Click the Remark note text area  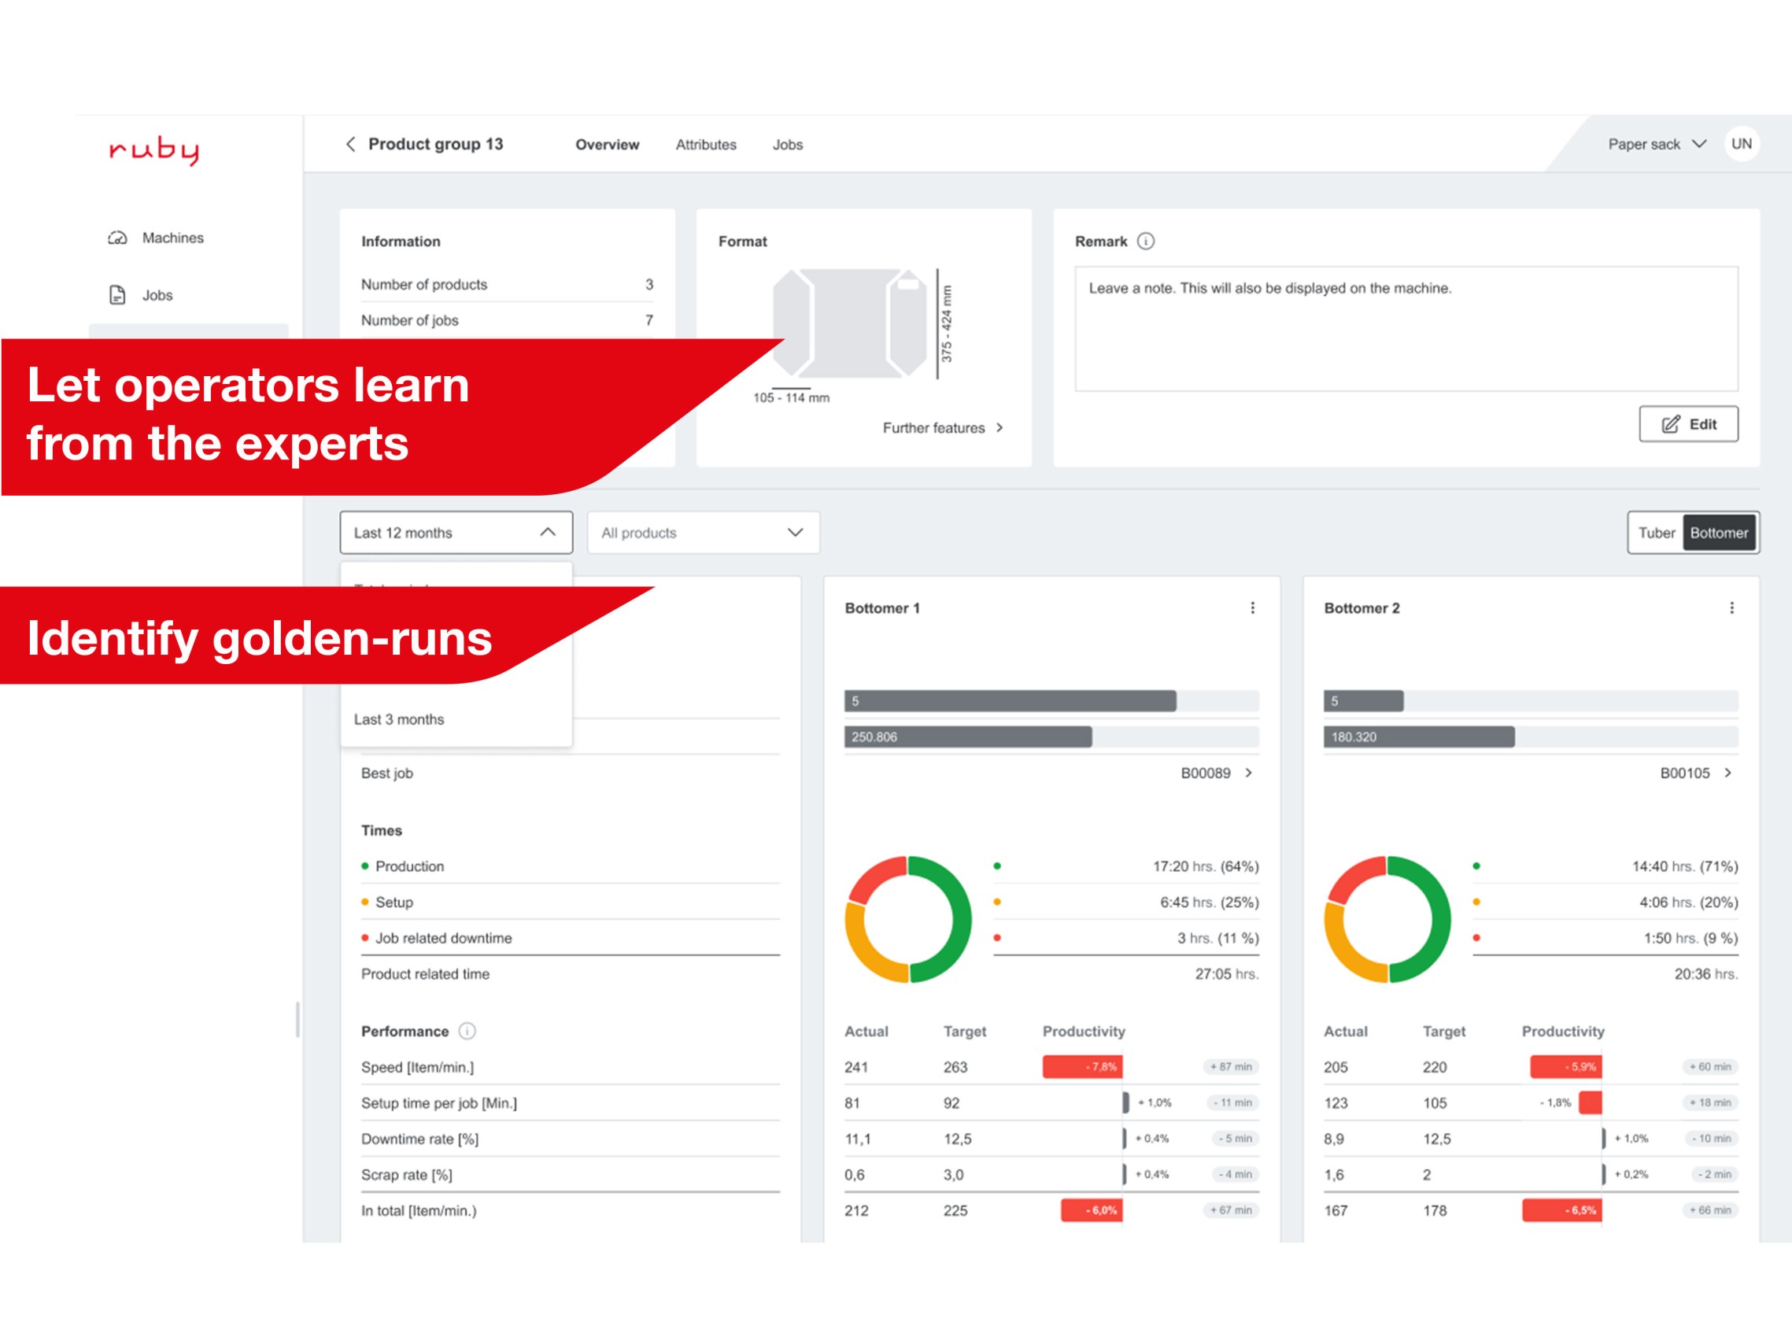click(1406, 328)
